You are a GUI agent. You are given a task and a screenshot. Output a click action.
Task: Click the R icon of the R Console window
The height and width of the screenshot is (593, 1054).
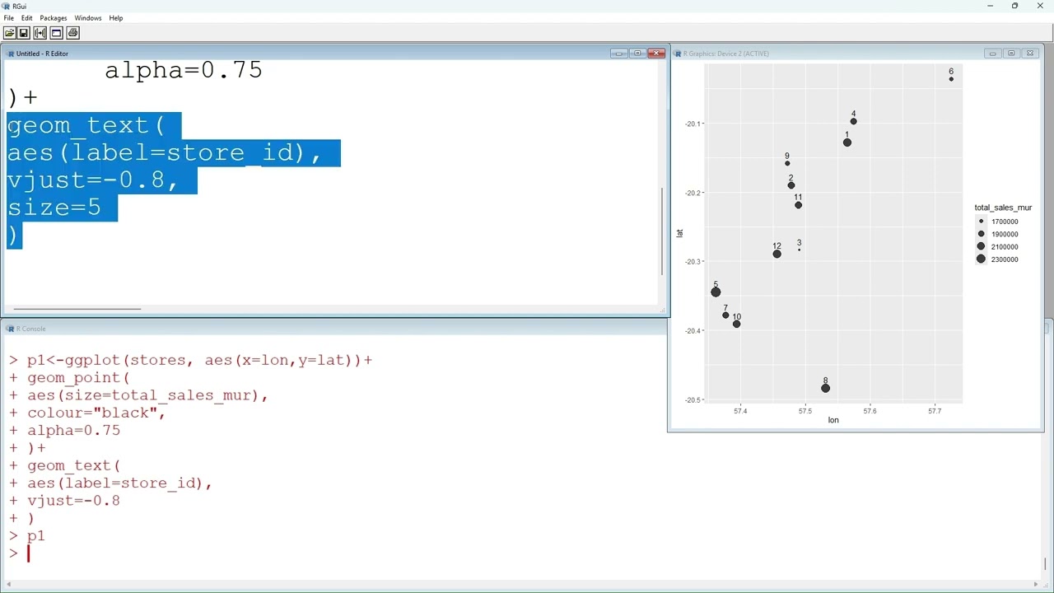point(11,329)
